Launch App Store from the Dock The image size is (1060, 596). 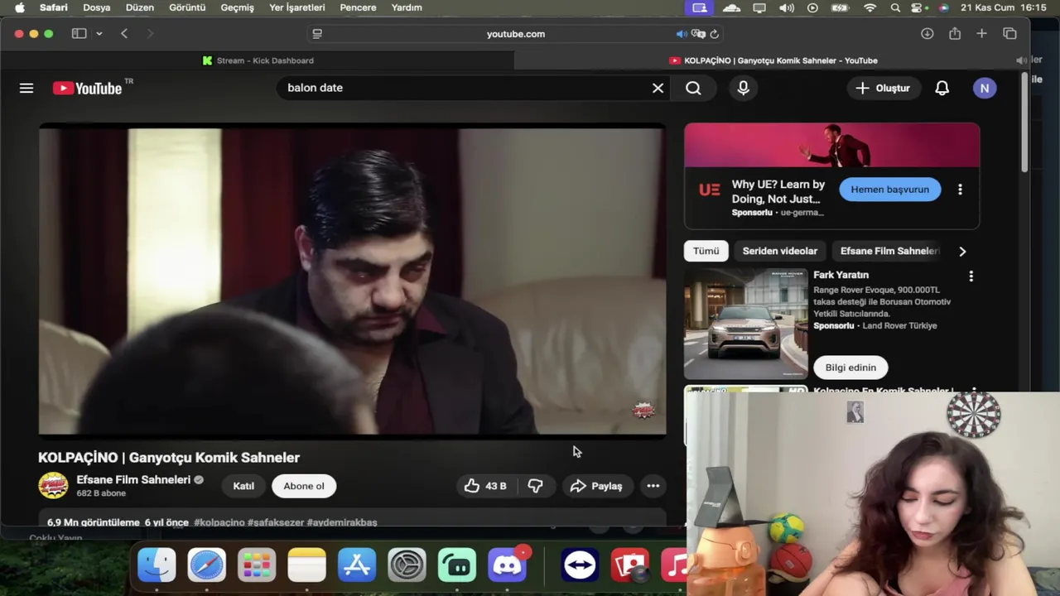(357, 565)
